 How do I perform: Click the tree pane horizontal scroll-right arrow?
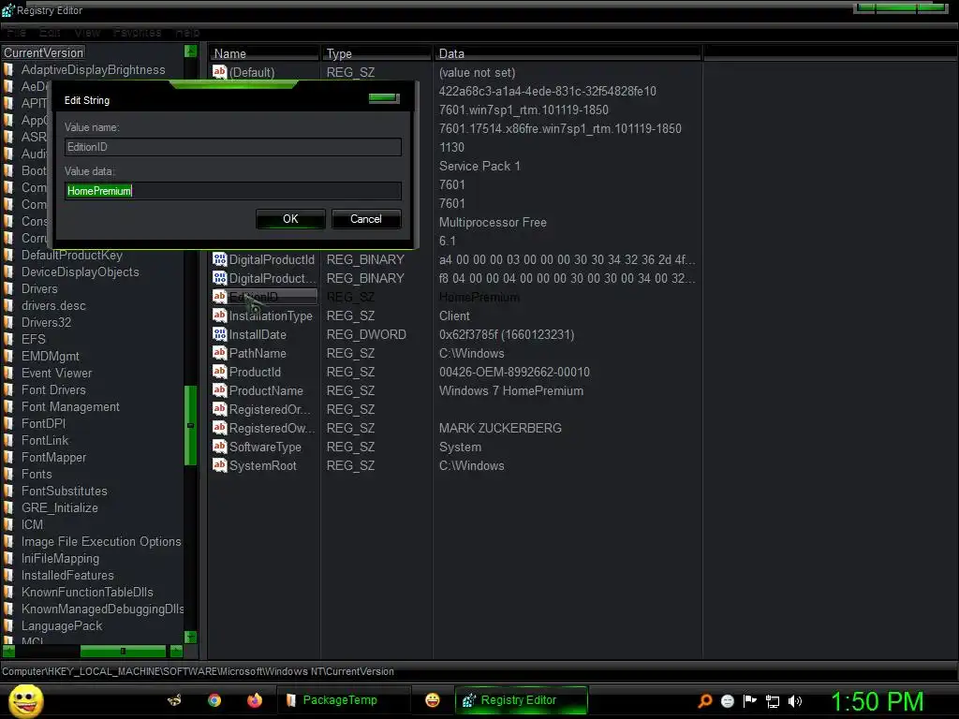pos(176,651)
